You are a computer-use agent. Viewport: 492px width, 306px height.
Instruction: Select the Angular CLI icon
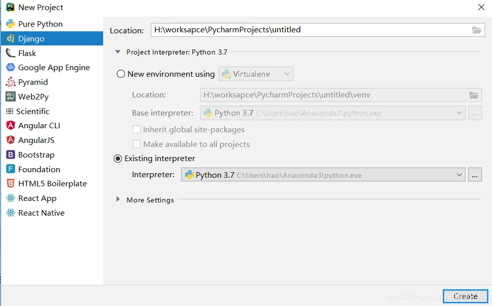10,126
